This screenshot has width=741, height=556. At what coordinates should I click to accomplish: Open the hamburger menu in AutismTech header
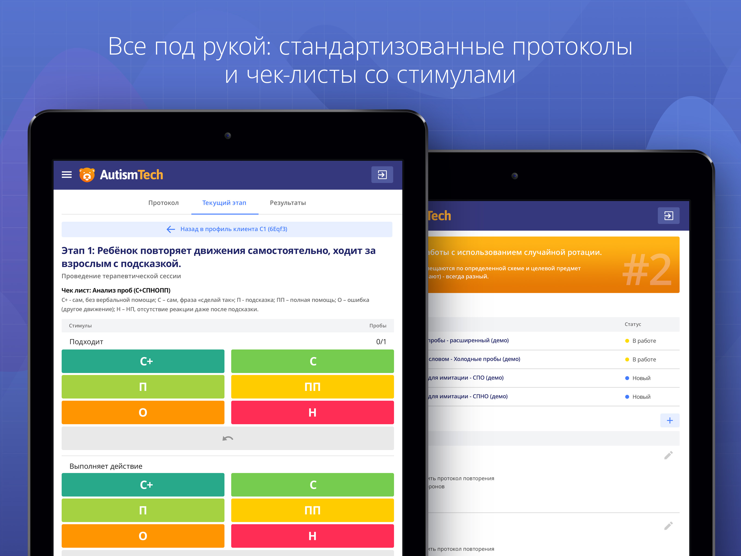(x=67, y=175)
